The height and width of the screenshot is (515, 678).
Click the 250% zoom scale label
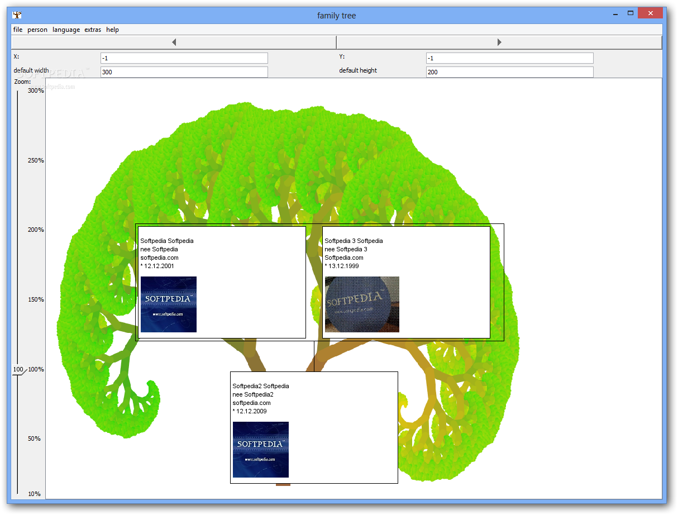pyautogui.click(x=36, y=160)
